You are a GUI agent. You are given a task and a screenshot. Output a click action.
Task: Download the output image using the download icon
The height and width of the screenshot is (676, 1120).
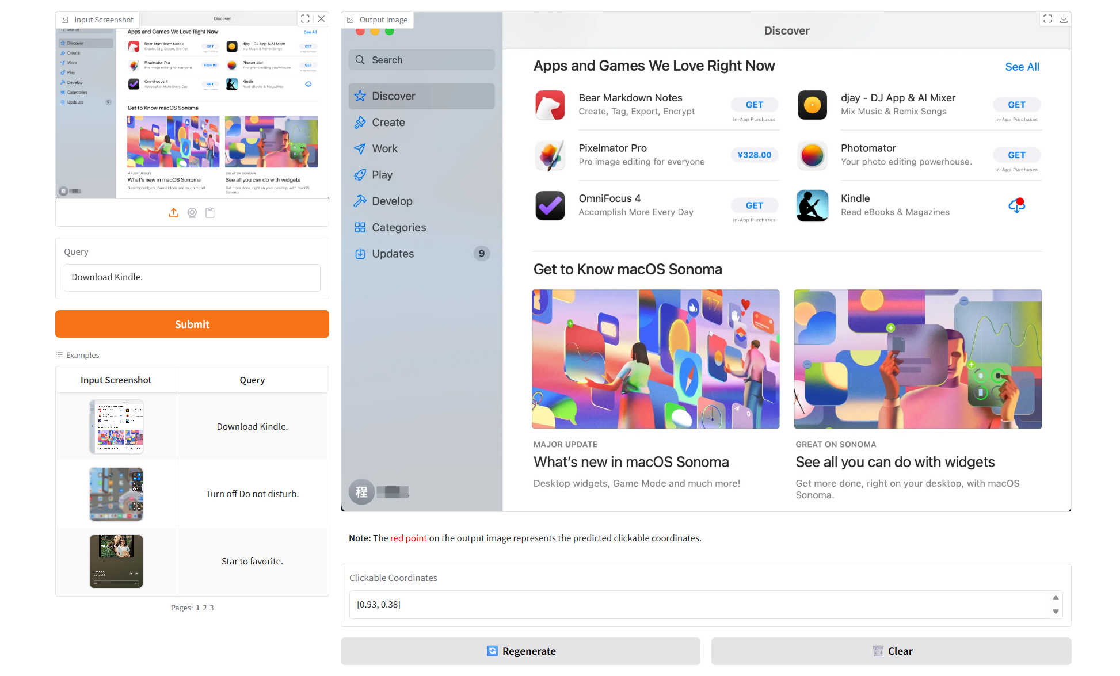point(1064,19)
